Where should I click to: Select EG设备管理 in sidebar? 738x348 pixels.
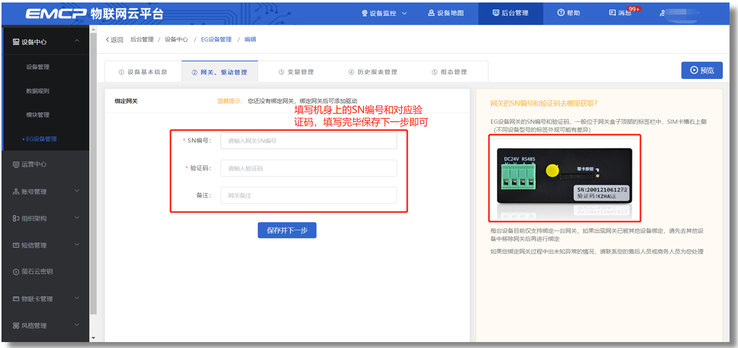[41, 139]
